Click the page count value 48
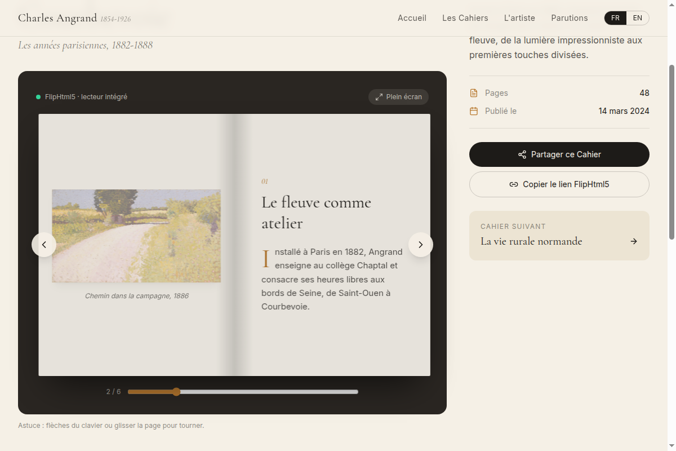 click(644, 93)
